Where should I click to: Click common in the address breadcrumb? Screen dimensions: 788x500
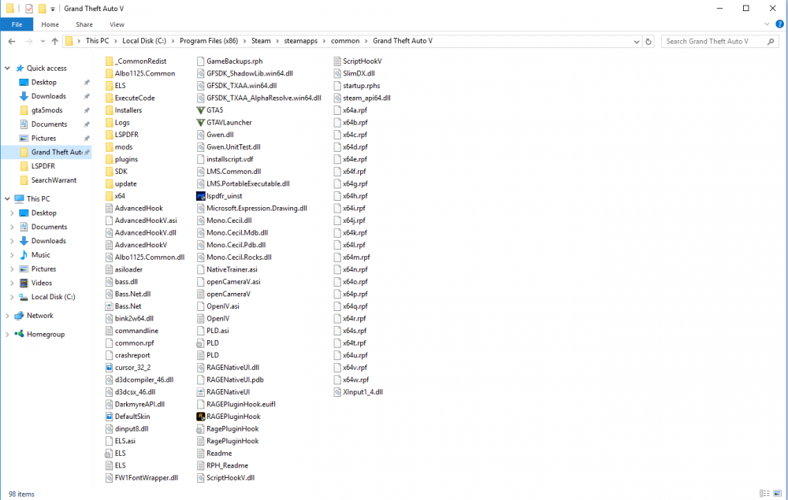pyautogui.click(x=345, y=41)
